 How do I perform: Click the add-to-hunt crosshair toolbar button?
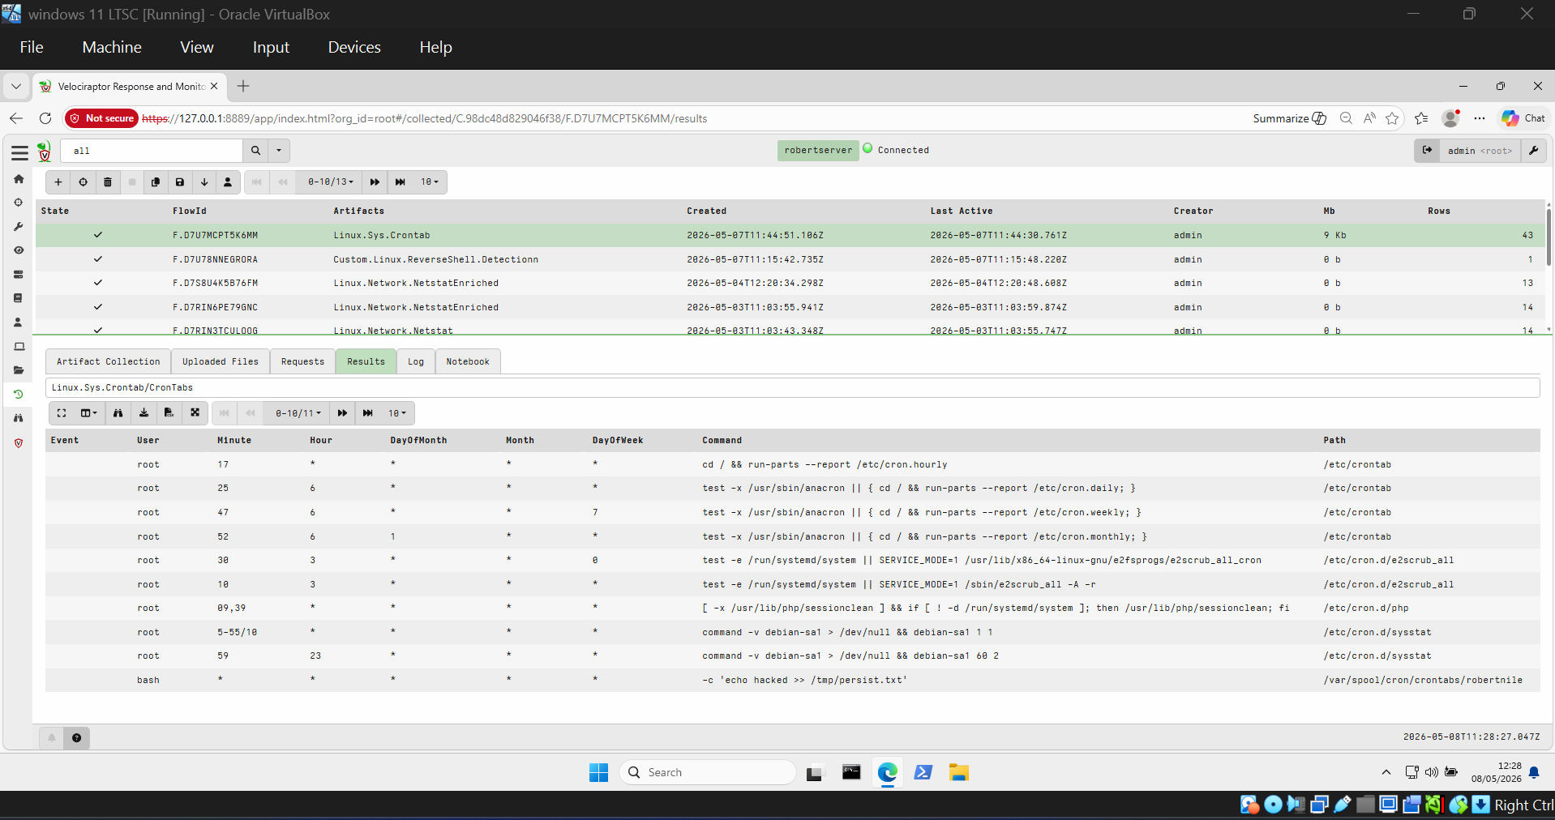point(83,182)
